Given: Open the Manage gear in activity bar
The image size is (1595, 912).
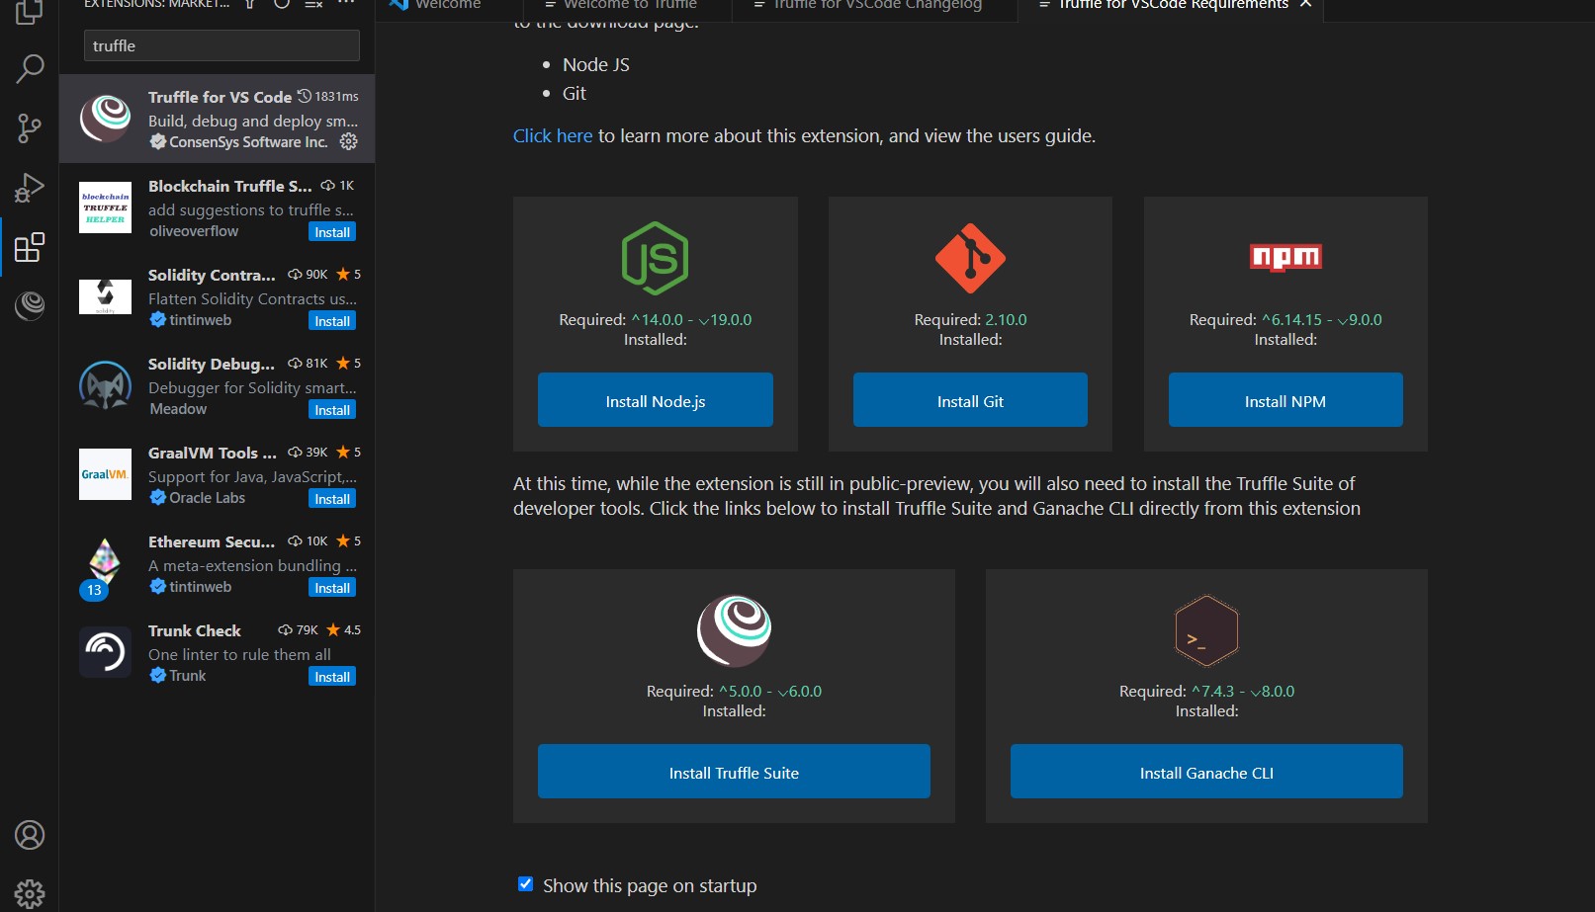Looking at the screenshot, I should coord(30,893).
